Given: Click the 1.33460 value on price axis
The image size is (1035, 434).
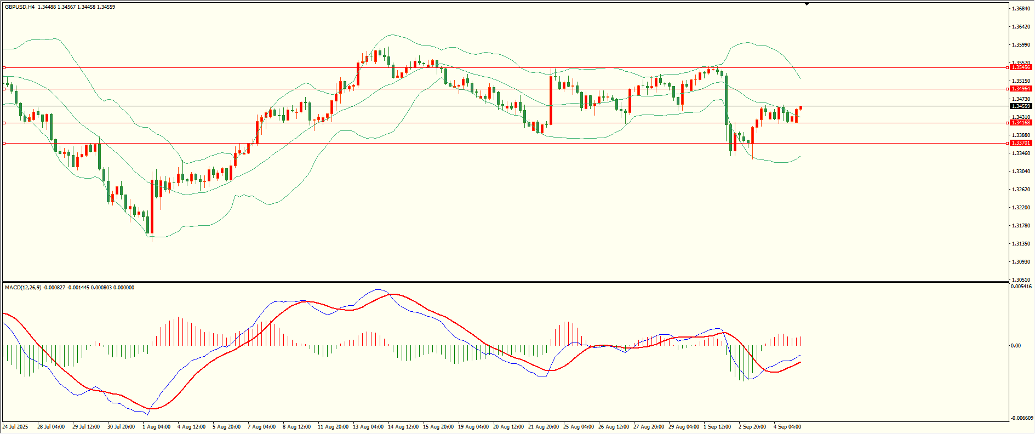Looking at the screenshot, I should [1022, 153].
